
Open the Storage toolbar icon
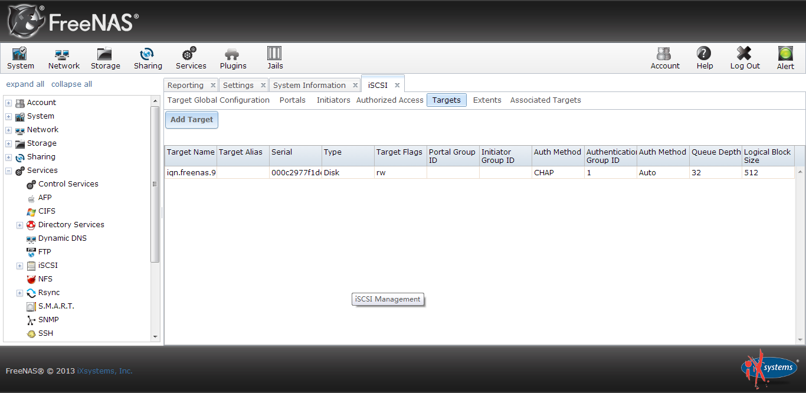[106, 58]
